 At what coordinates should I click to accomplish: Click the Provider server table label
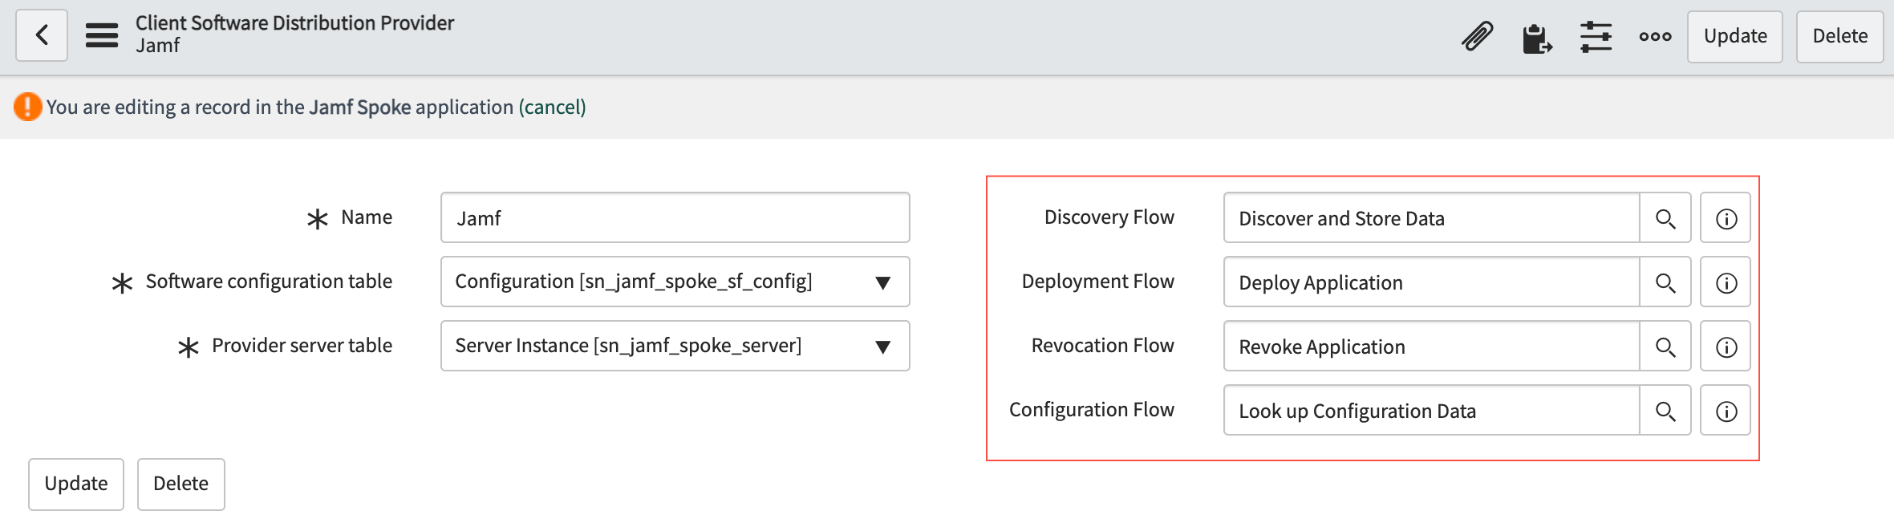[x=302, y=346]
